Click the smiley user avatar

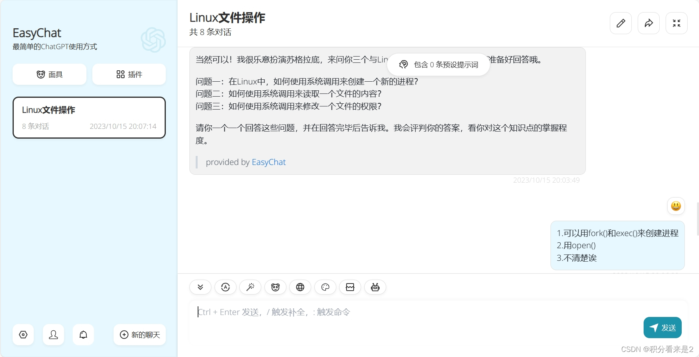pyautogui.click(x=676, y=206)
